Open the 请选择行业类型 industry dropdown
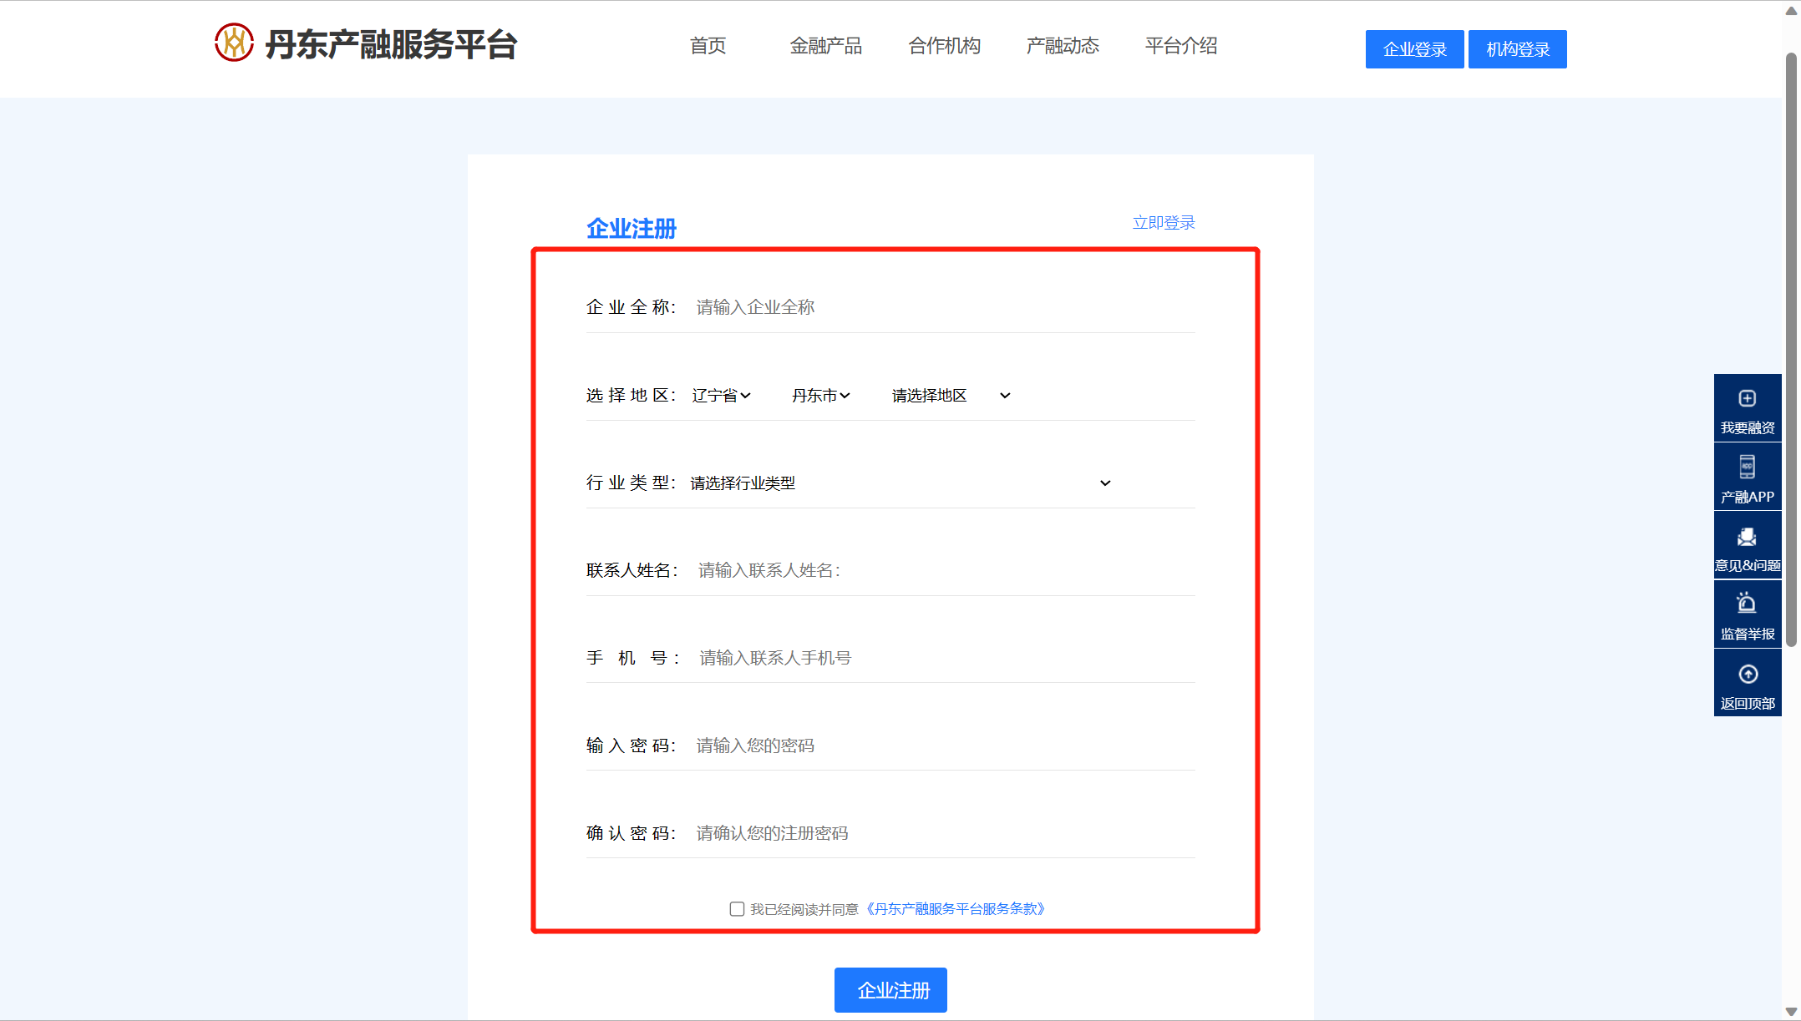Image resolution: width=1801 pixels, height=1021 pixels. click(x=900, y=483)
